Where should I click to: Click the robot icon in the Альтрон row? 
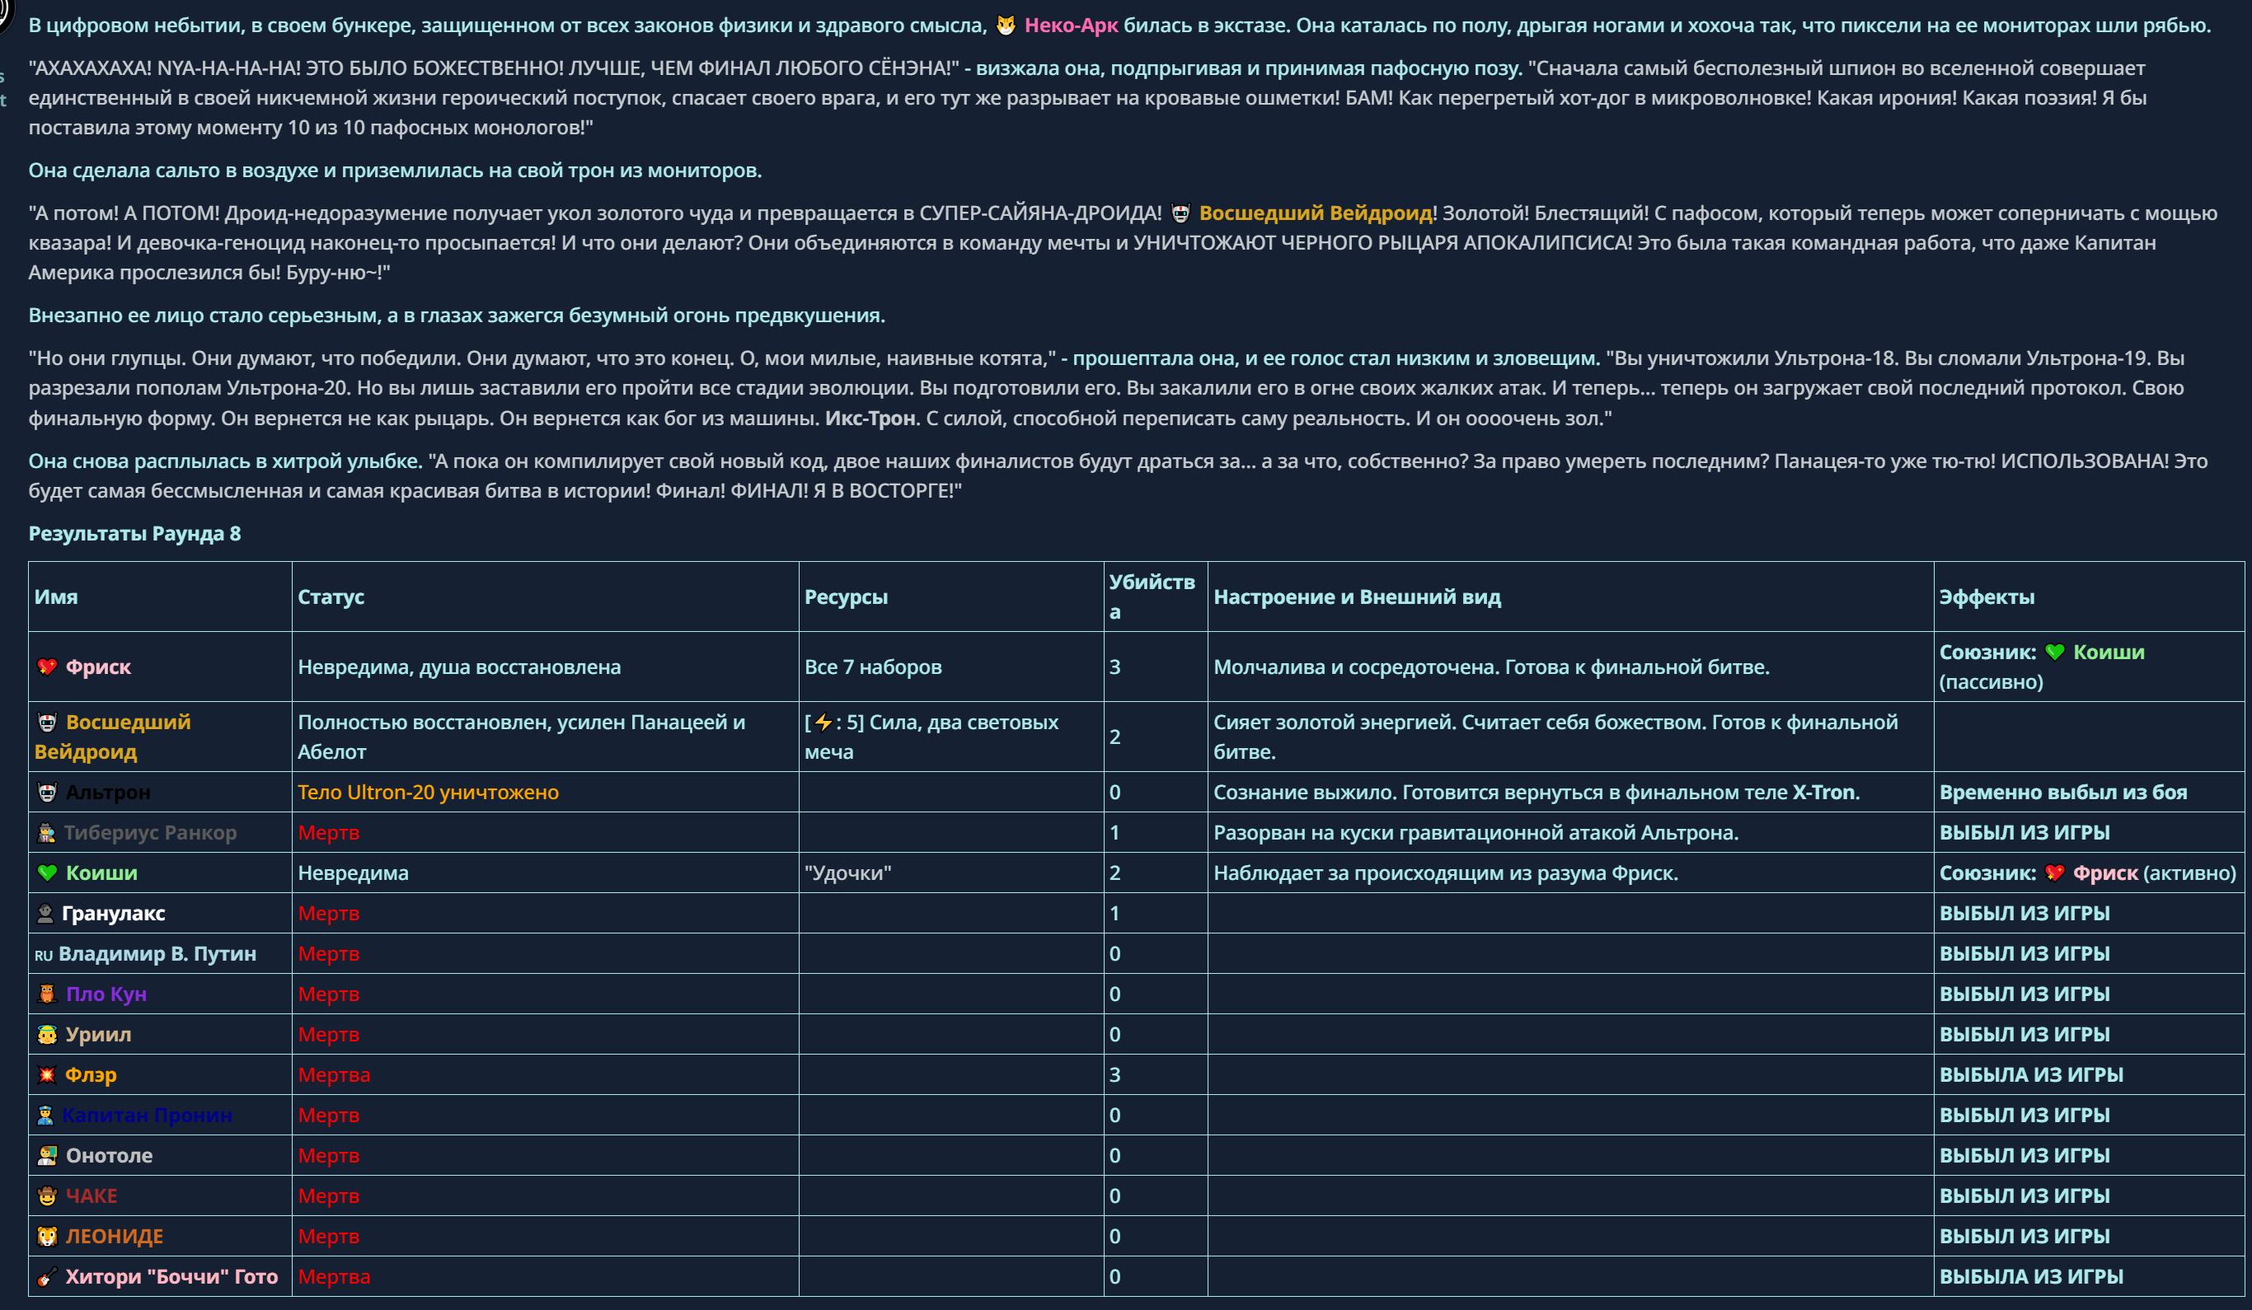(x=47, y=793)
